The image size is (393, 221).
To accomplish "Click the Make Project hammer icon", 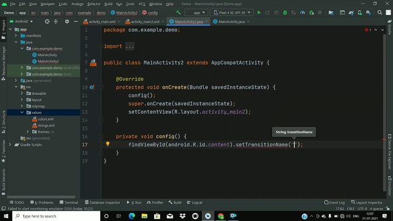I will pos(179,12).
